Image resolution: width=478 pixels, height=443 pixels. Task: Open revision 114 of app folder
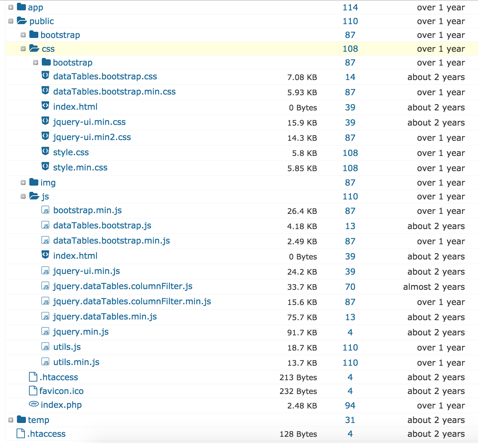350,7
